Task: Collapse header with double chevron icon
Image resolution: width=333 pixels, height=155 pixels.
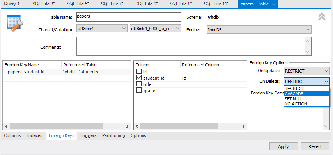Action: pos(322,16)
